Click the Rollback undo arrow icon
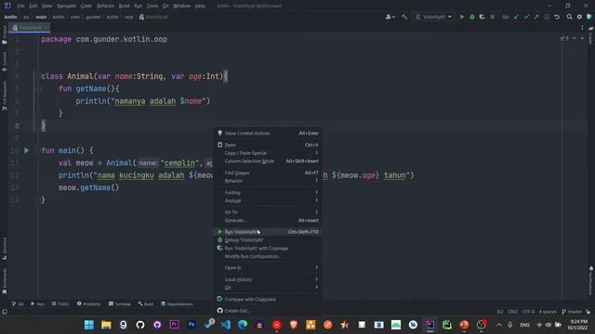 (x=557, y=17)
